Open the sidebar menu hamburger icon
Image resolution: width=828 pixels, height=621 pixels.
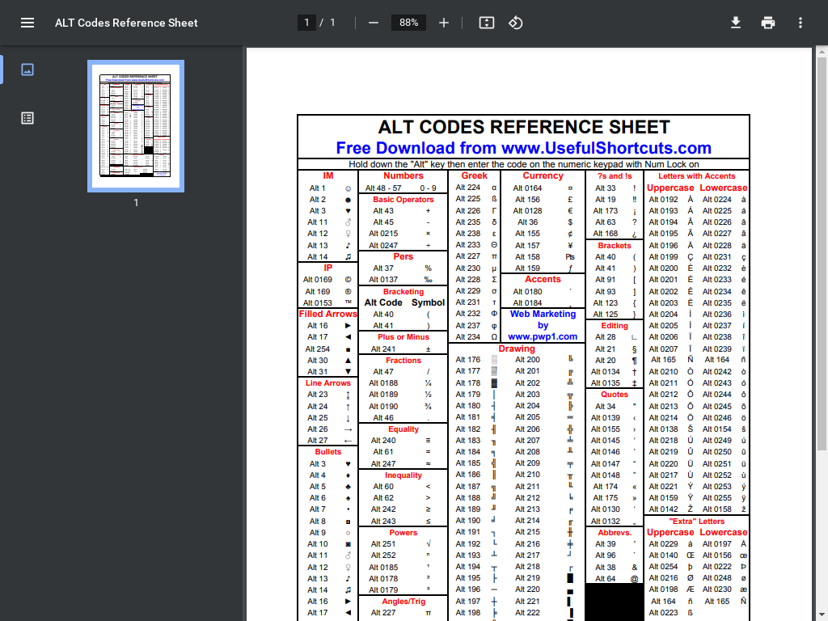[x=27, y=23]
